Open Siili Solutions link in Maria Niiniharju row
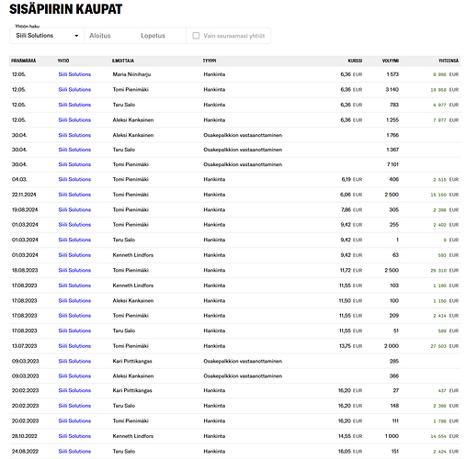The image size is (466, 459). point(74,74)
